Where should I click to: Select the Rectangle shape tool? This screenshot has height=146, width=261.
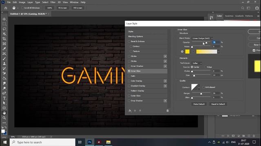pyautogui.click(x=4, y=108)
